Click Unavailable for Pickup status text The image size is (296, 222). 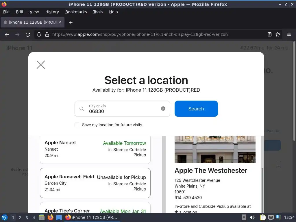(x=121, y=177)
